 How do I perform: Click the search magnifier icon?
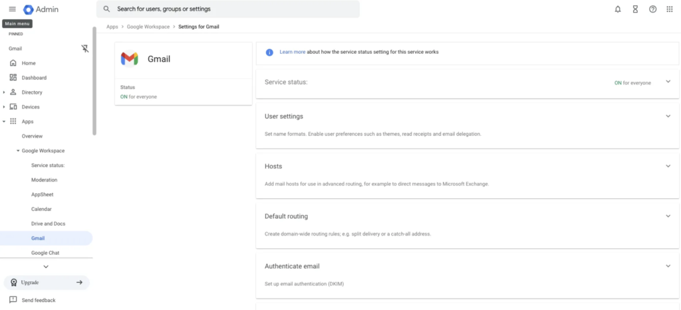(x=106, y=9)
